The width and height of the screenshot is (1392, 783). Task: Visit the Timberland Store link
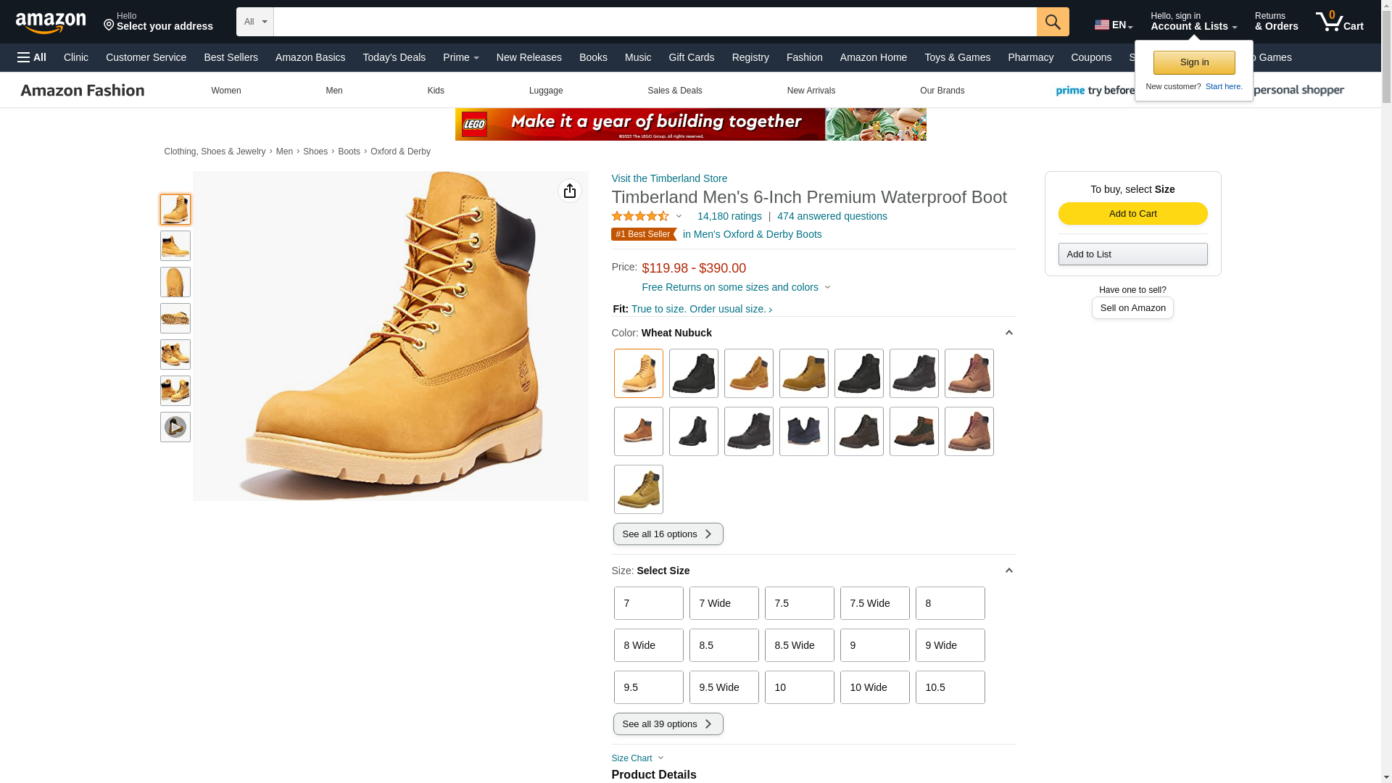point(668,178)
